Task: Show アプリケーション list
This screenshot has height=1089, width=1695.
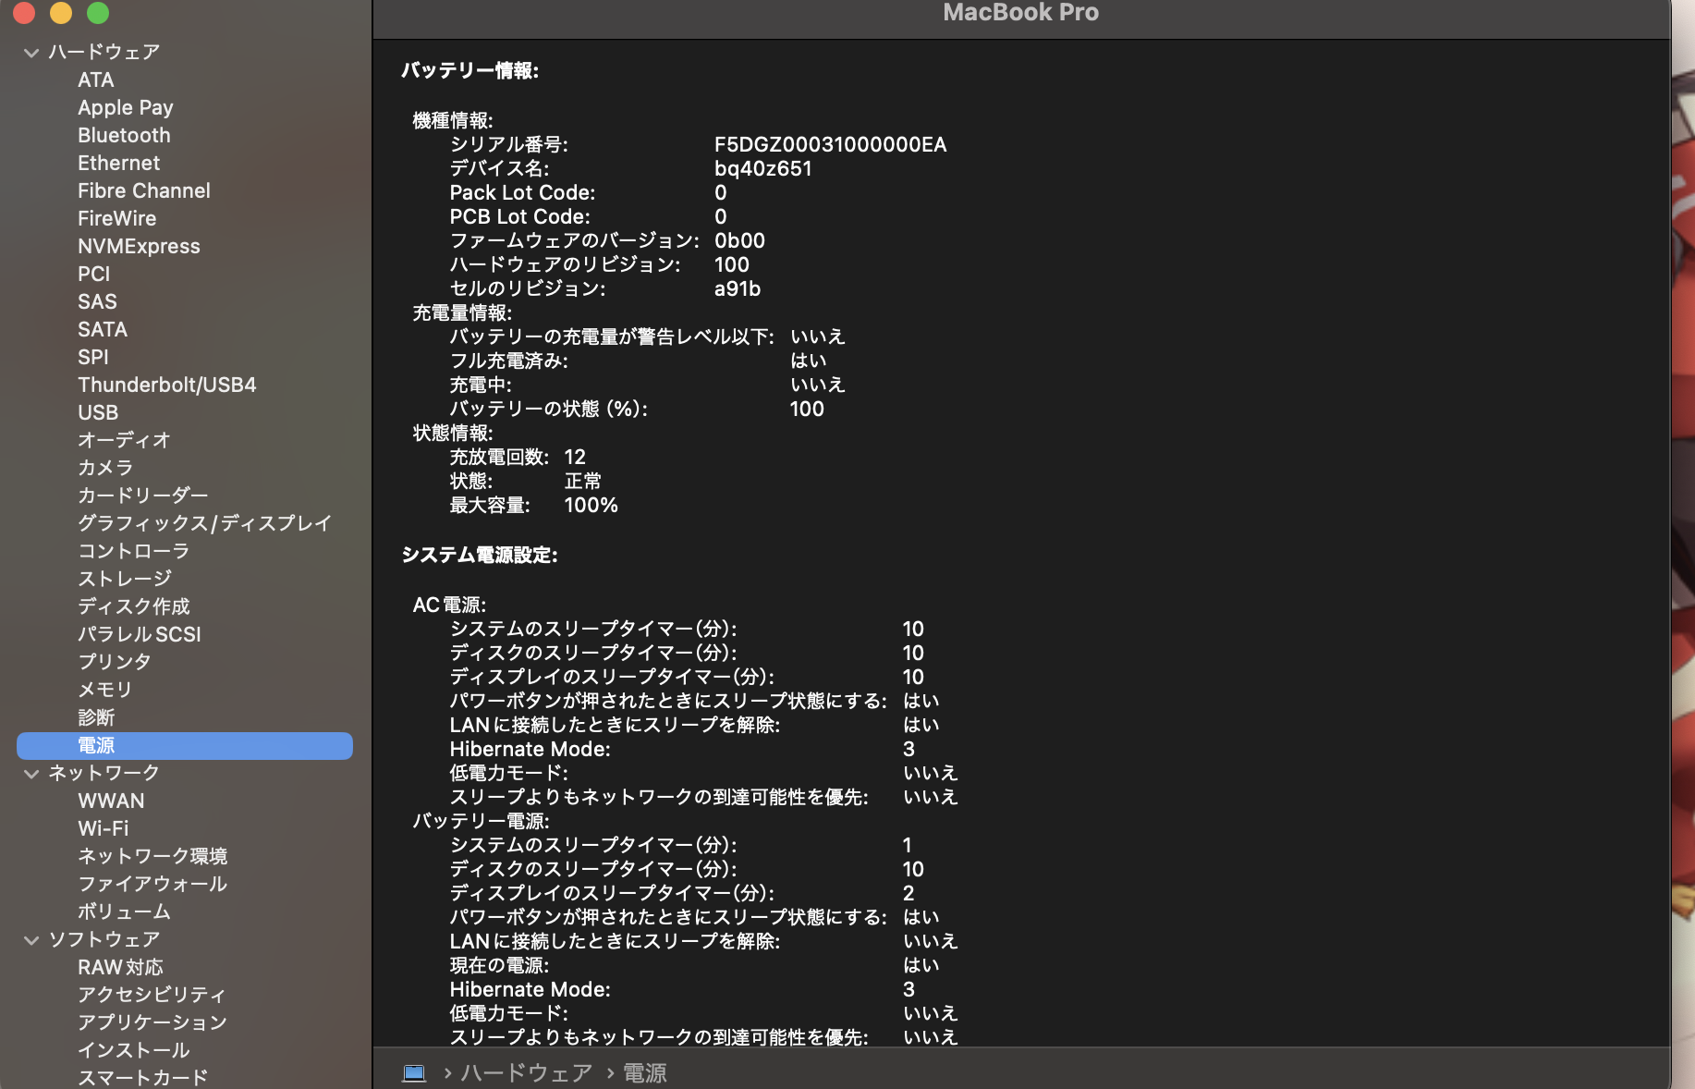Action: tap(152, 1023)
